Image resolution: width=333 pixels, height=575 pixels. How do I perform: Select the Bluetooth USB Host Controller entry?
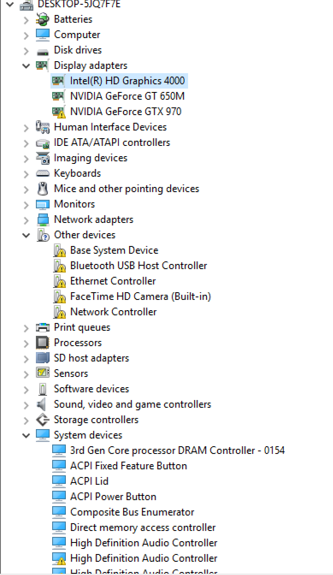coord(139,266)
